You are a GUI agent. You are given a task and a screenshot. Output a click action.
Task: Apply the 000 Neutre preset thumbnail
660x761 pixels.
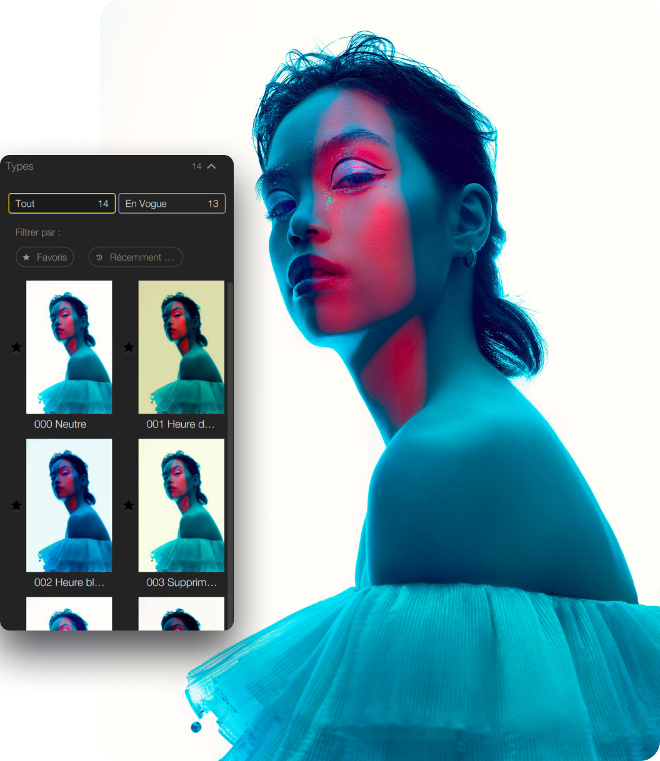69,347
